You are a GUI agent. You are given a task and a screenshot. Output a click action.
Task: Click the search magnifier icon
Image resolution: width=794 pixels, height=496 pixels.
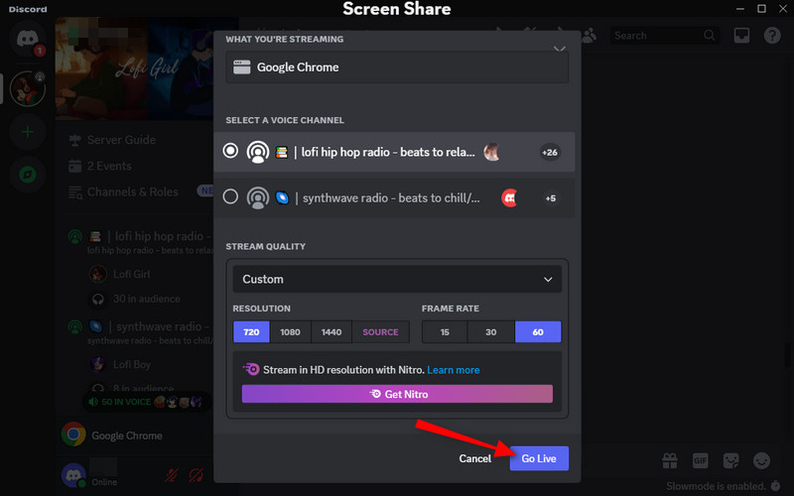tap(709, 36)
